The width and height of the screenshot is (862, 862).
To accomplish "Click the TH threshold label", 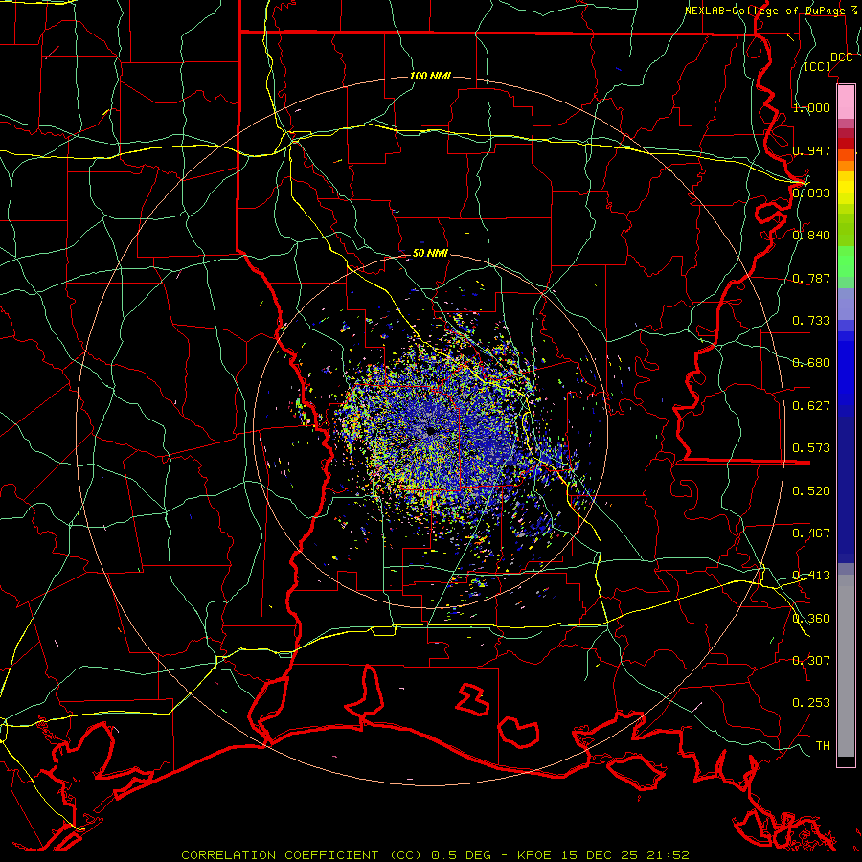I will tap(823, 746).
